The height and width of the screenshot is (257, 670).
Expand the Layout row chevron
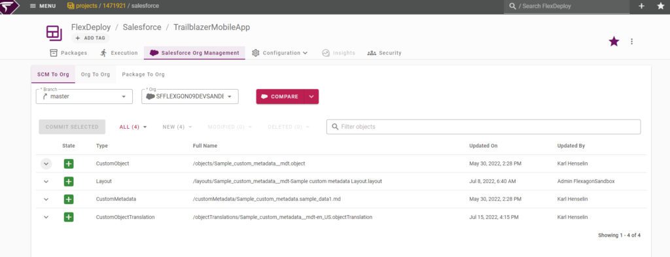[x=46, y=181]
